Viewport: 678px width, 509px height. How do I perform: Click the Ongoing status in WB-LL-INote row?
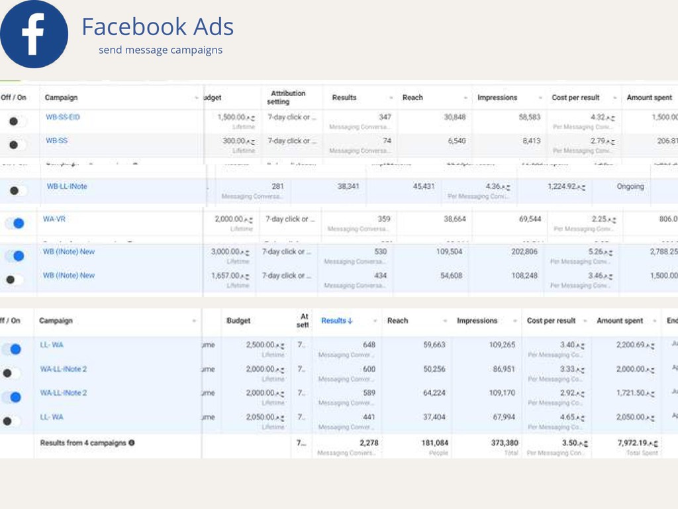click(630, 186)
